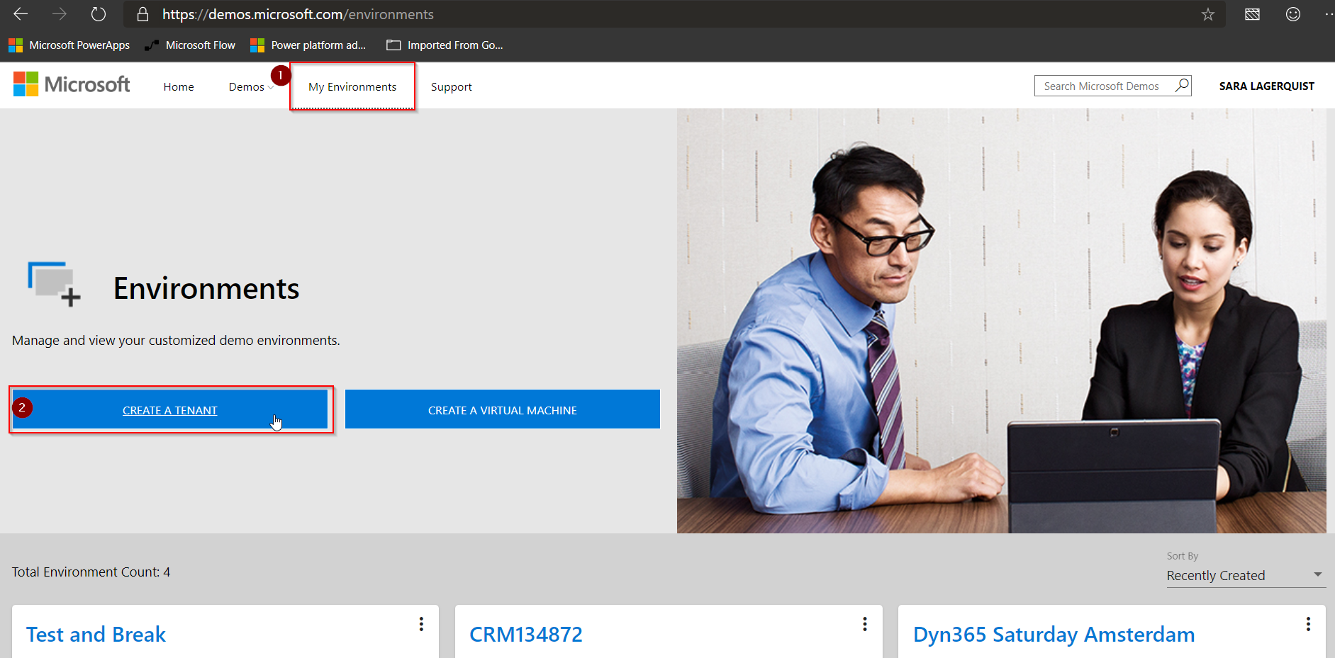Screen dimensions: 1335x658
Task: Click the Microsoft logo
Action: (72, 85)
